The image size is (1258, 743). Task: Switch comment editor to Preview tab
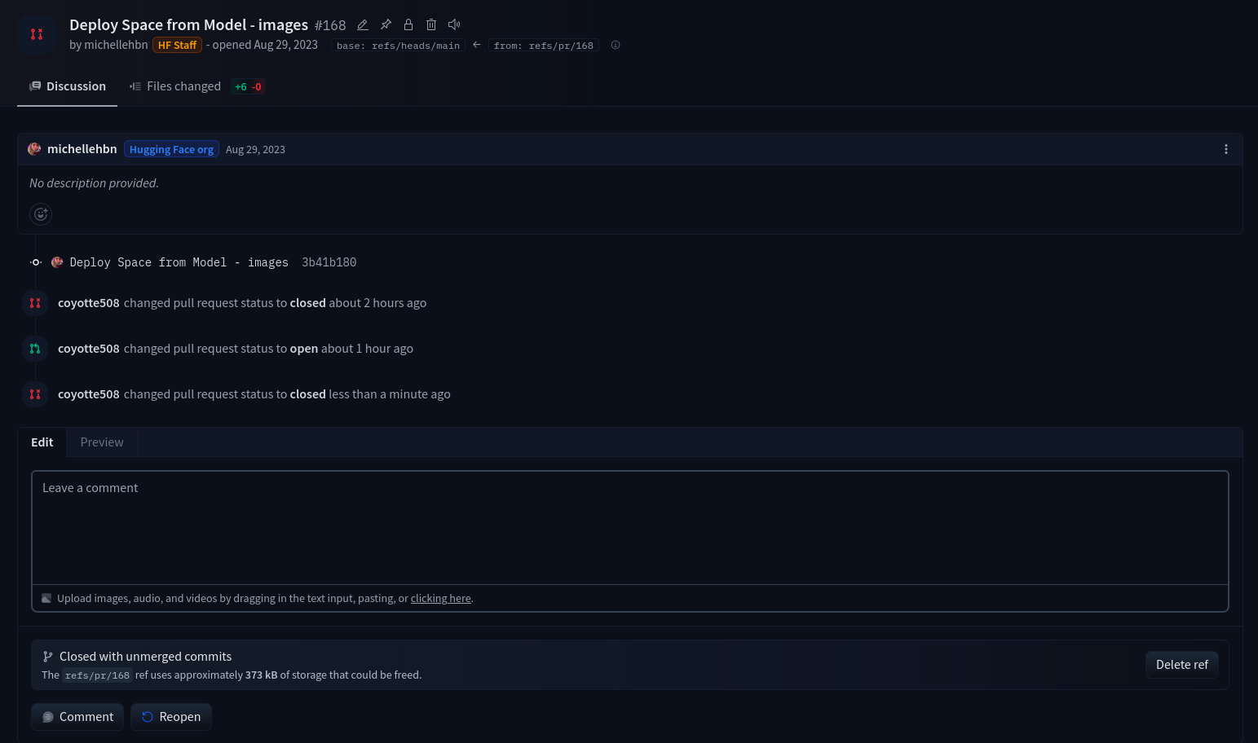[x=102, y=442]
